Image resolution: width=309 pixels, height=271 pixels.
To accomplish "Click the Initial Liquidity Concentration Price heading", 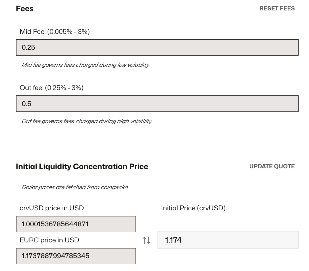I will 82,167.
